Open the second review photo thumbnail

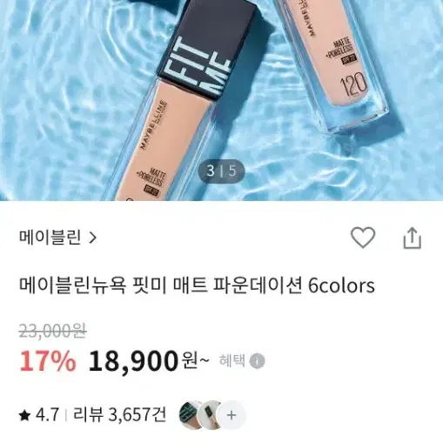[x=209, y=415]
